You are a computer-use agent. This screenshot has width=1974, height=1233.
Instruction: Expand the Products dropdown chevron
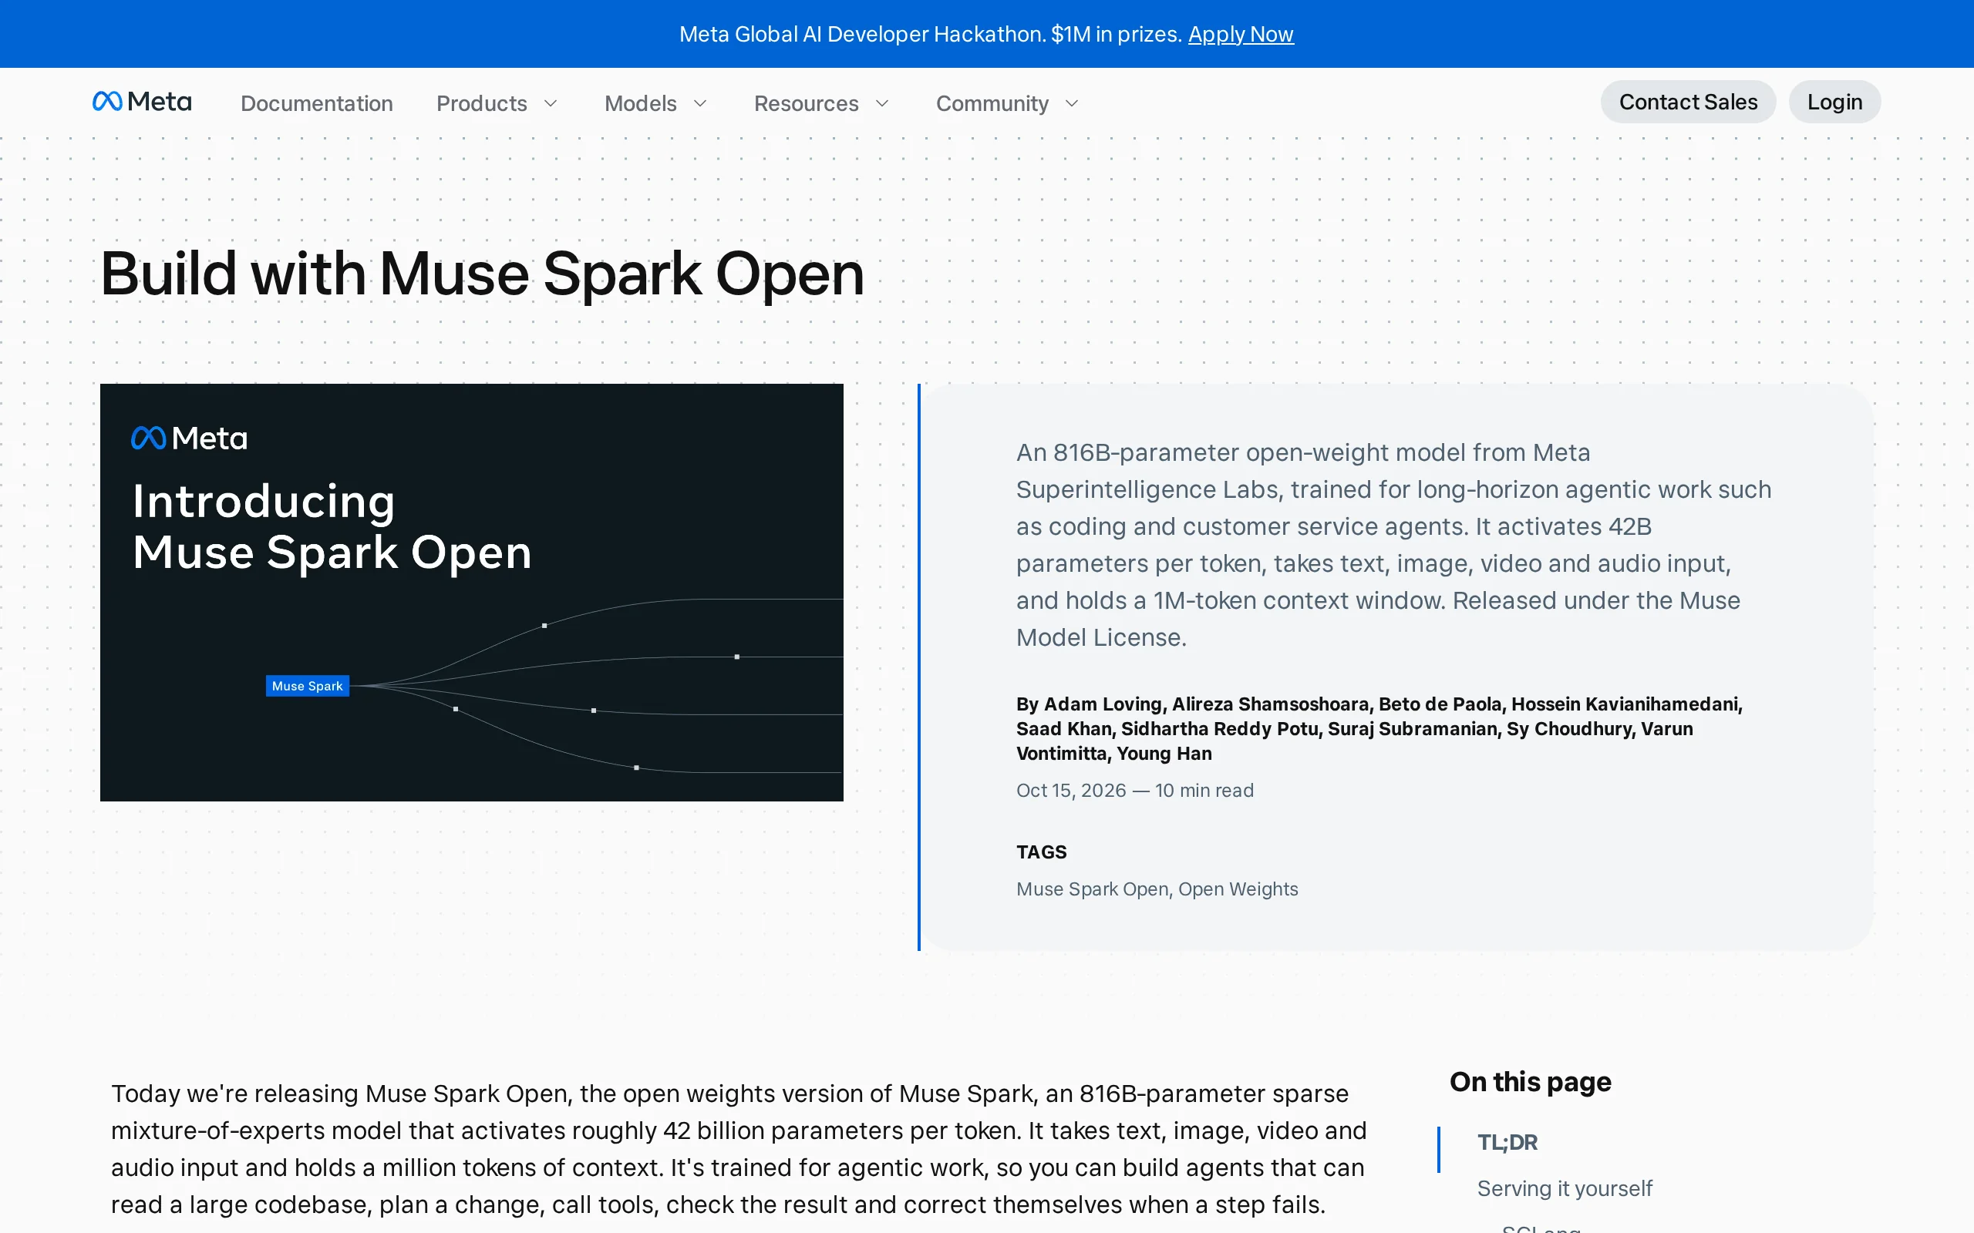tap(551, 103)
